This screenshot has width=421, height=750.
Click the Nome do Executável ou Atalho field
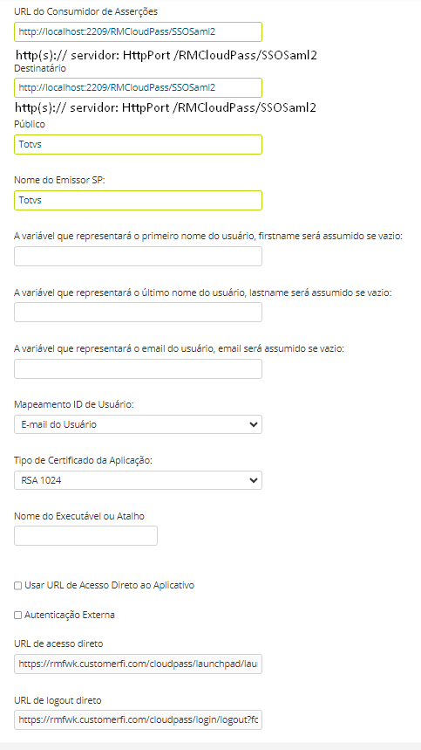coord(86,536)
